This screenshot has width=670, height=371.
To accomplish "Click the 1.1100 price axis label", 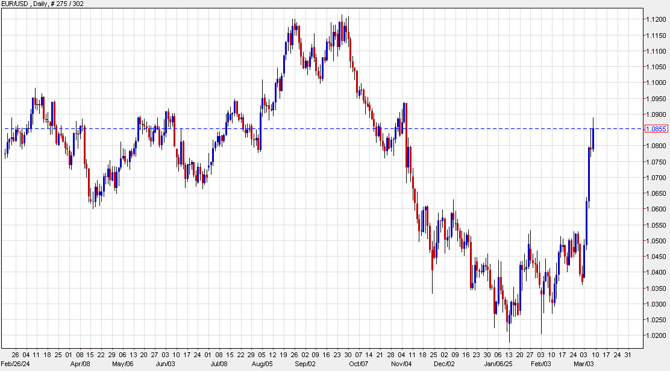I will [656, 51].
